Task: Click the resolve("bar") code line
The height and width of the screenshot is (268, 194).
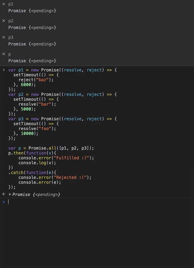Action: pyautogui.click(x=37, y=104)
